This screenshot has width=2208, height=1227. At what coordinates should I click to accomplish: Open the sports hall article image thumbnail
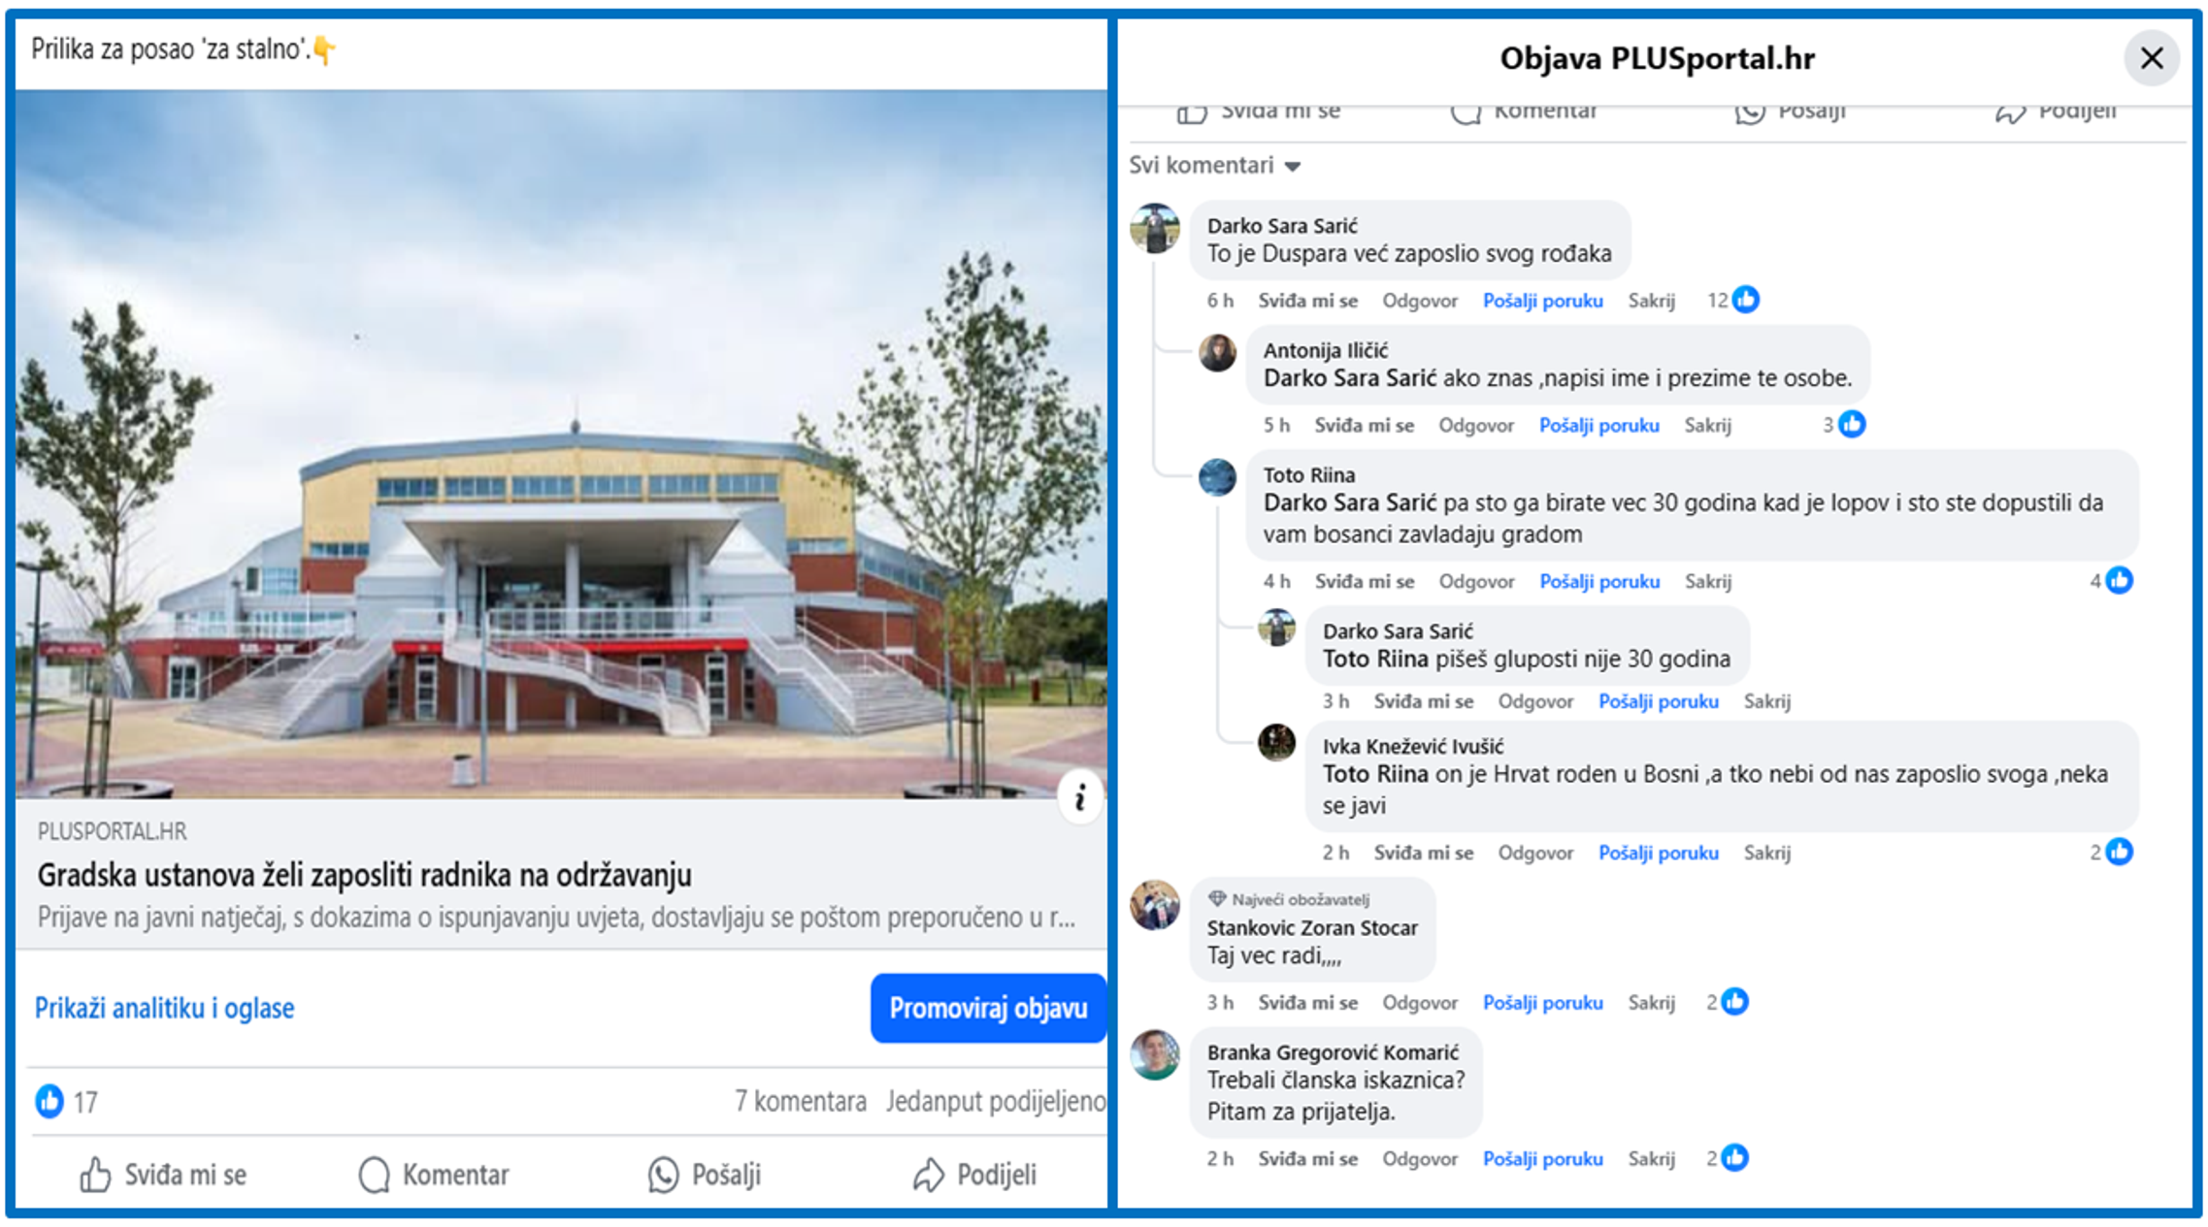561,444
